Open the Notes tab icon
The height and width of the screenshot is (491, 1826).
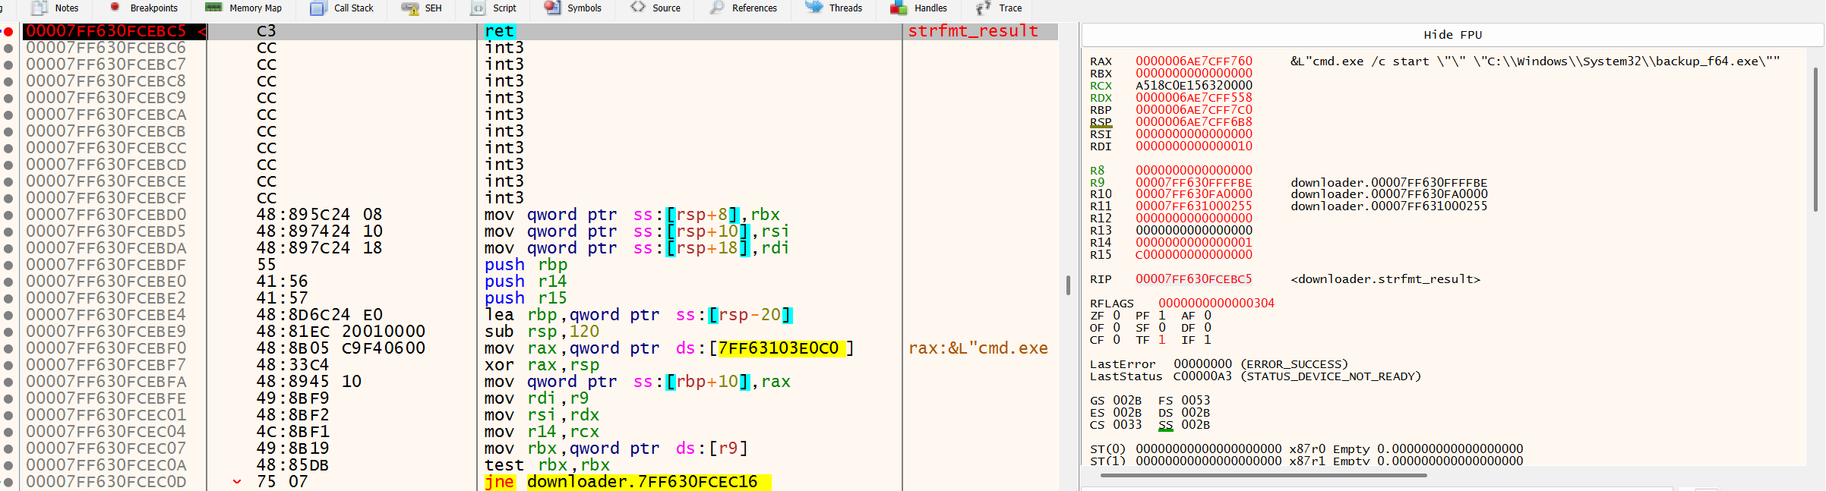click(x=39, y=8)
